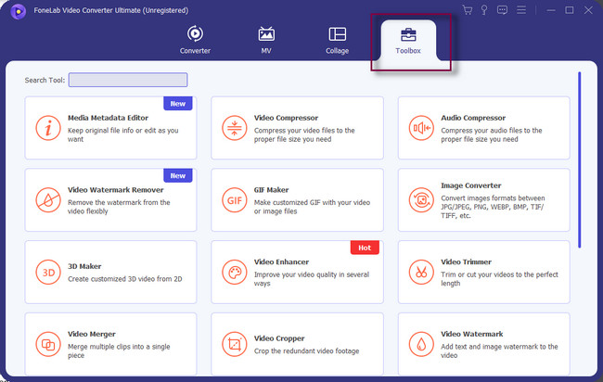The image size is (603, 382).
Task: Switch to the MV tab
Action: point(266,41)
